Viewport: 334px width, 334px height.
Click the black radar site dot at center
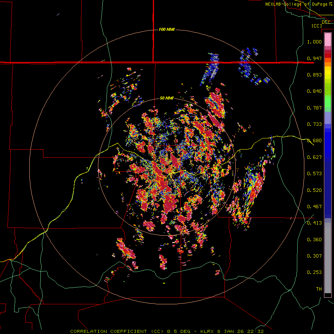point(167,167)
